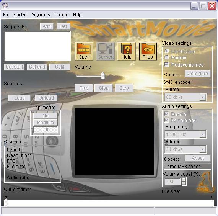Click the timeline position thumb
Viewport: 218px width, 216px height.
(6, 202)
